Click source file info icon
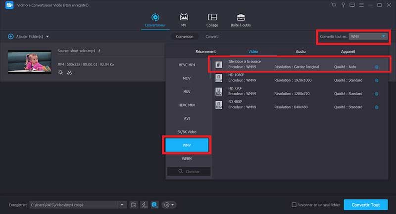Image resolution: width=396 pixels, height=214 pixels. pyautogui.click(x=99, y=51)
